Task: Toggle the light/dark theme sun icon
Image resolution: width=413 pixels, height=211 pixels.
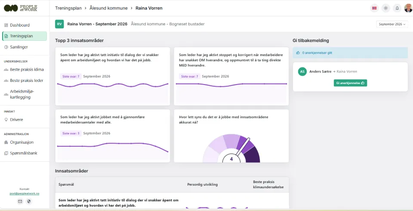Action: click(x=385, y=8)
